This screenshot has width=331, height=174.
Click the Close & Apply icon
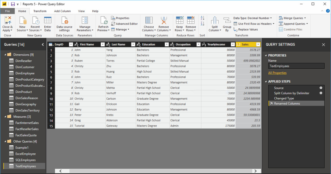tap(8, 20)
